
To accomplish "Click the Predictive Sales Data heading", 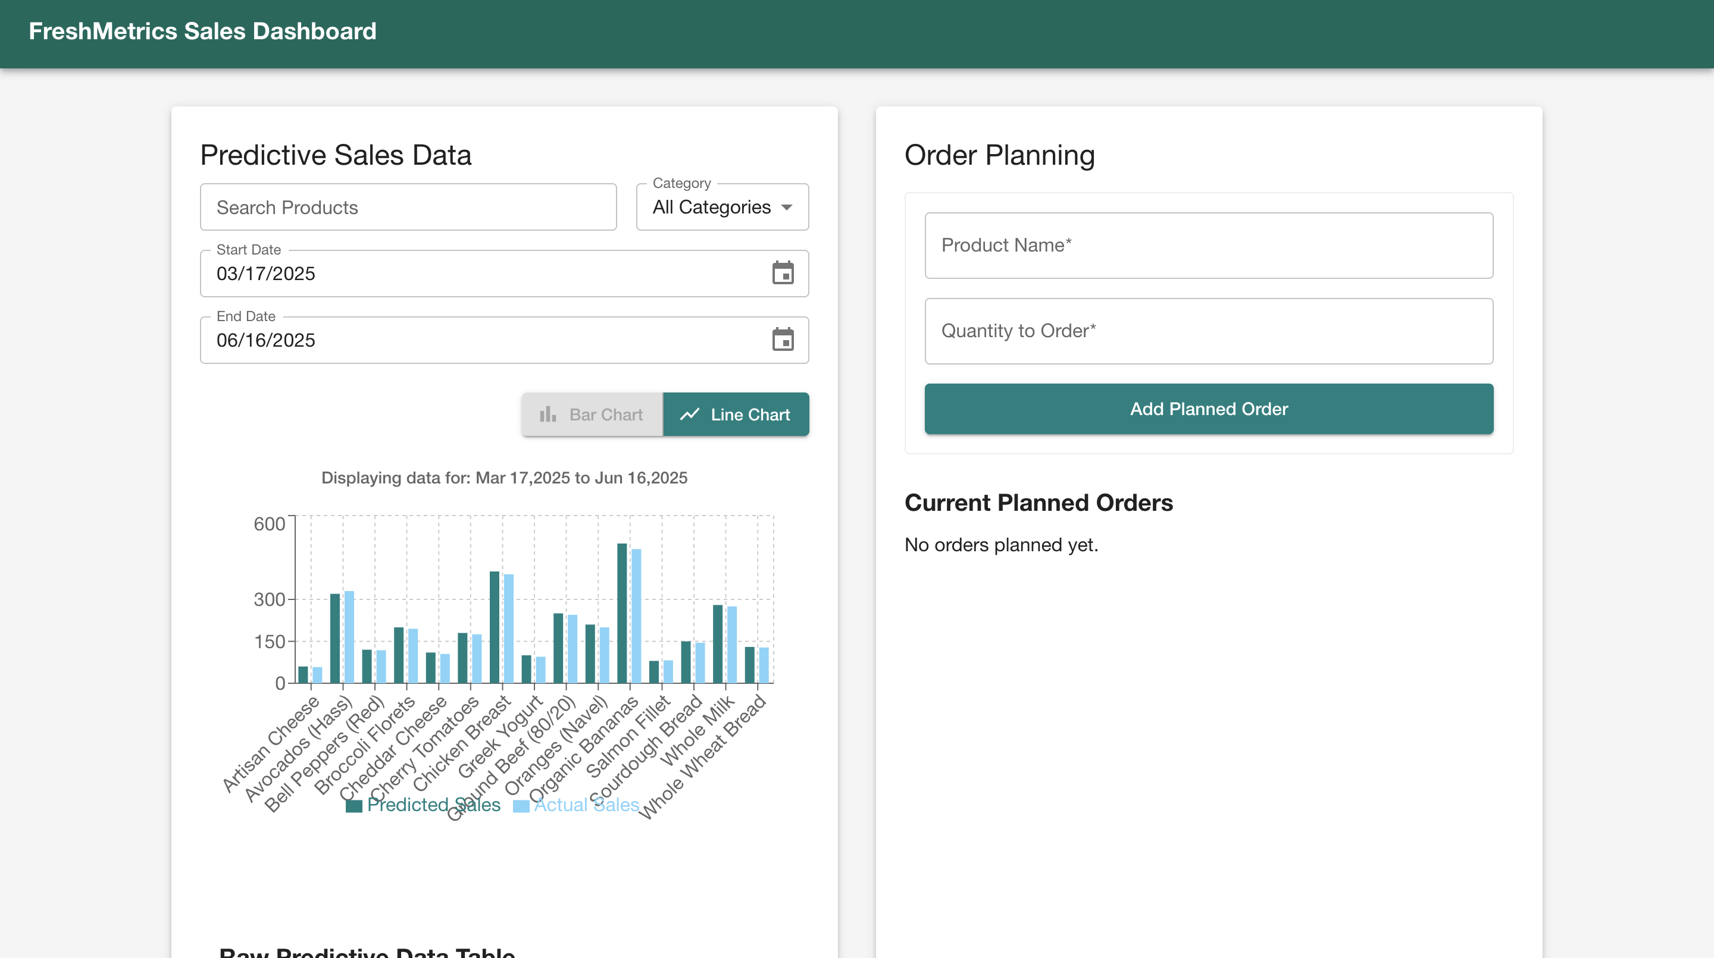I will pyautogui.click(x=336, y=155).
